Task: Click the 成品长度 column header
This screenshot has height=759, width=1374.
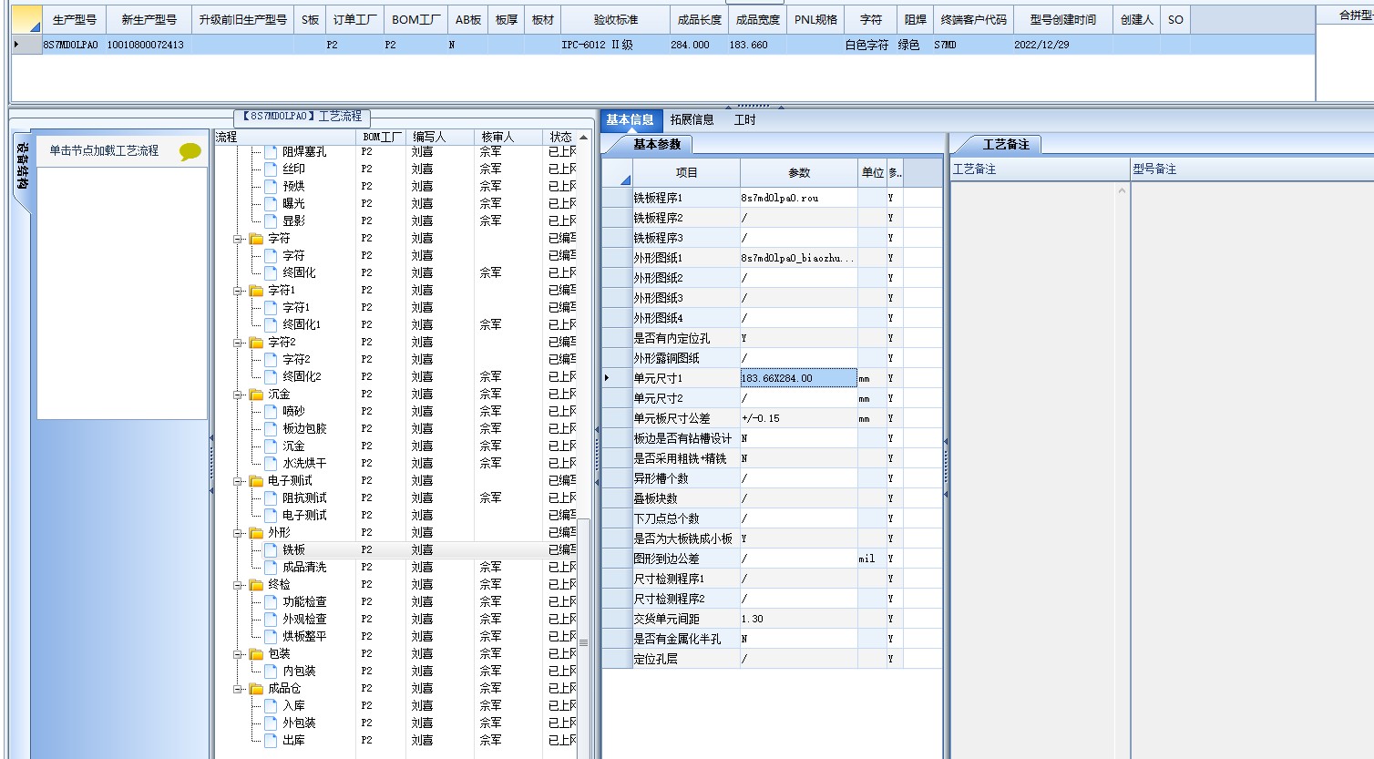Action: (699, 19)
